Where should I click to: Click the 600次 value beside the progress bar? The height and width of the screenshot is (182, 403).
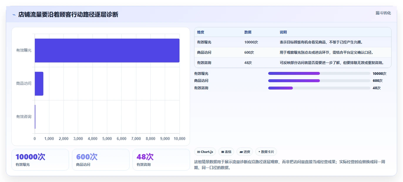pos(377,81)
